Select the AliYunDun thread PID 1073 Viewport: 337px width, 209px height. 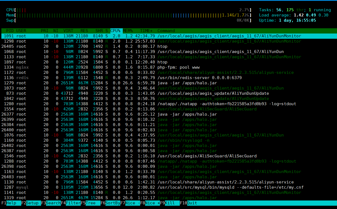[168, 88]
